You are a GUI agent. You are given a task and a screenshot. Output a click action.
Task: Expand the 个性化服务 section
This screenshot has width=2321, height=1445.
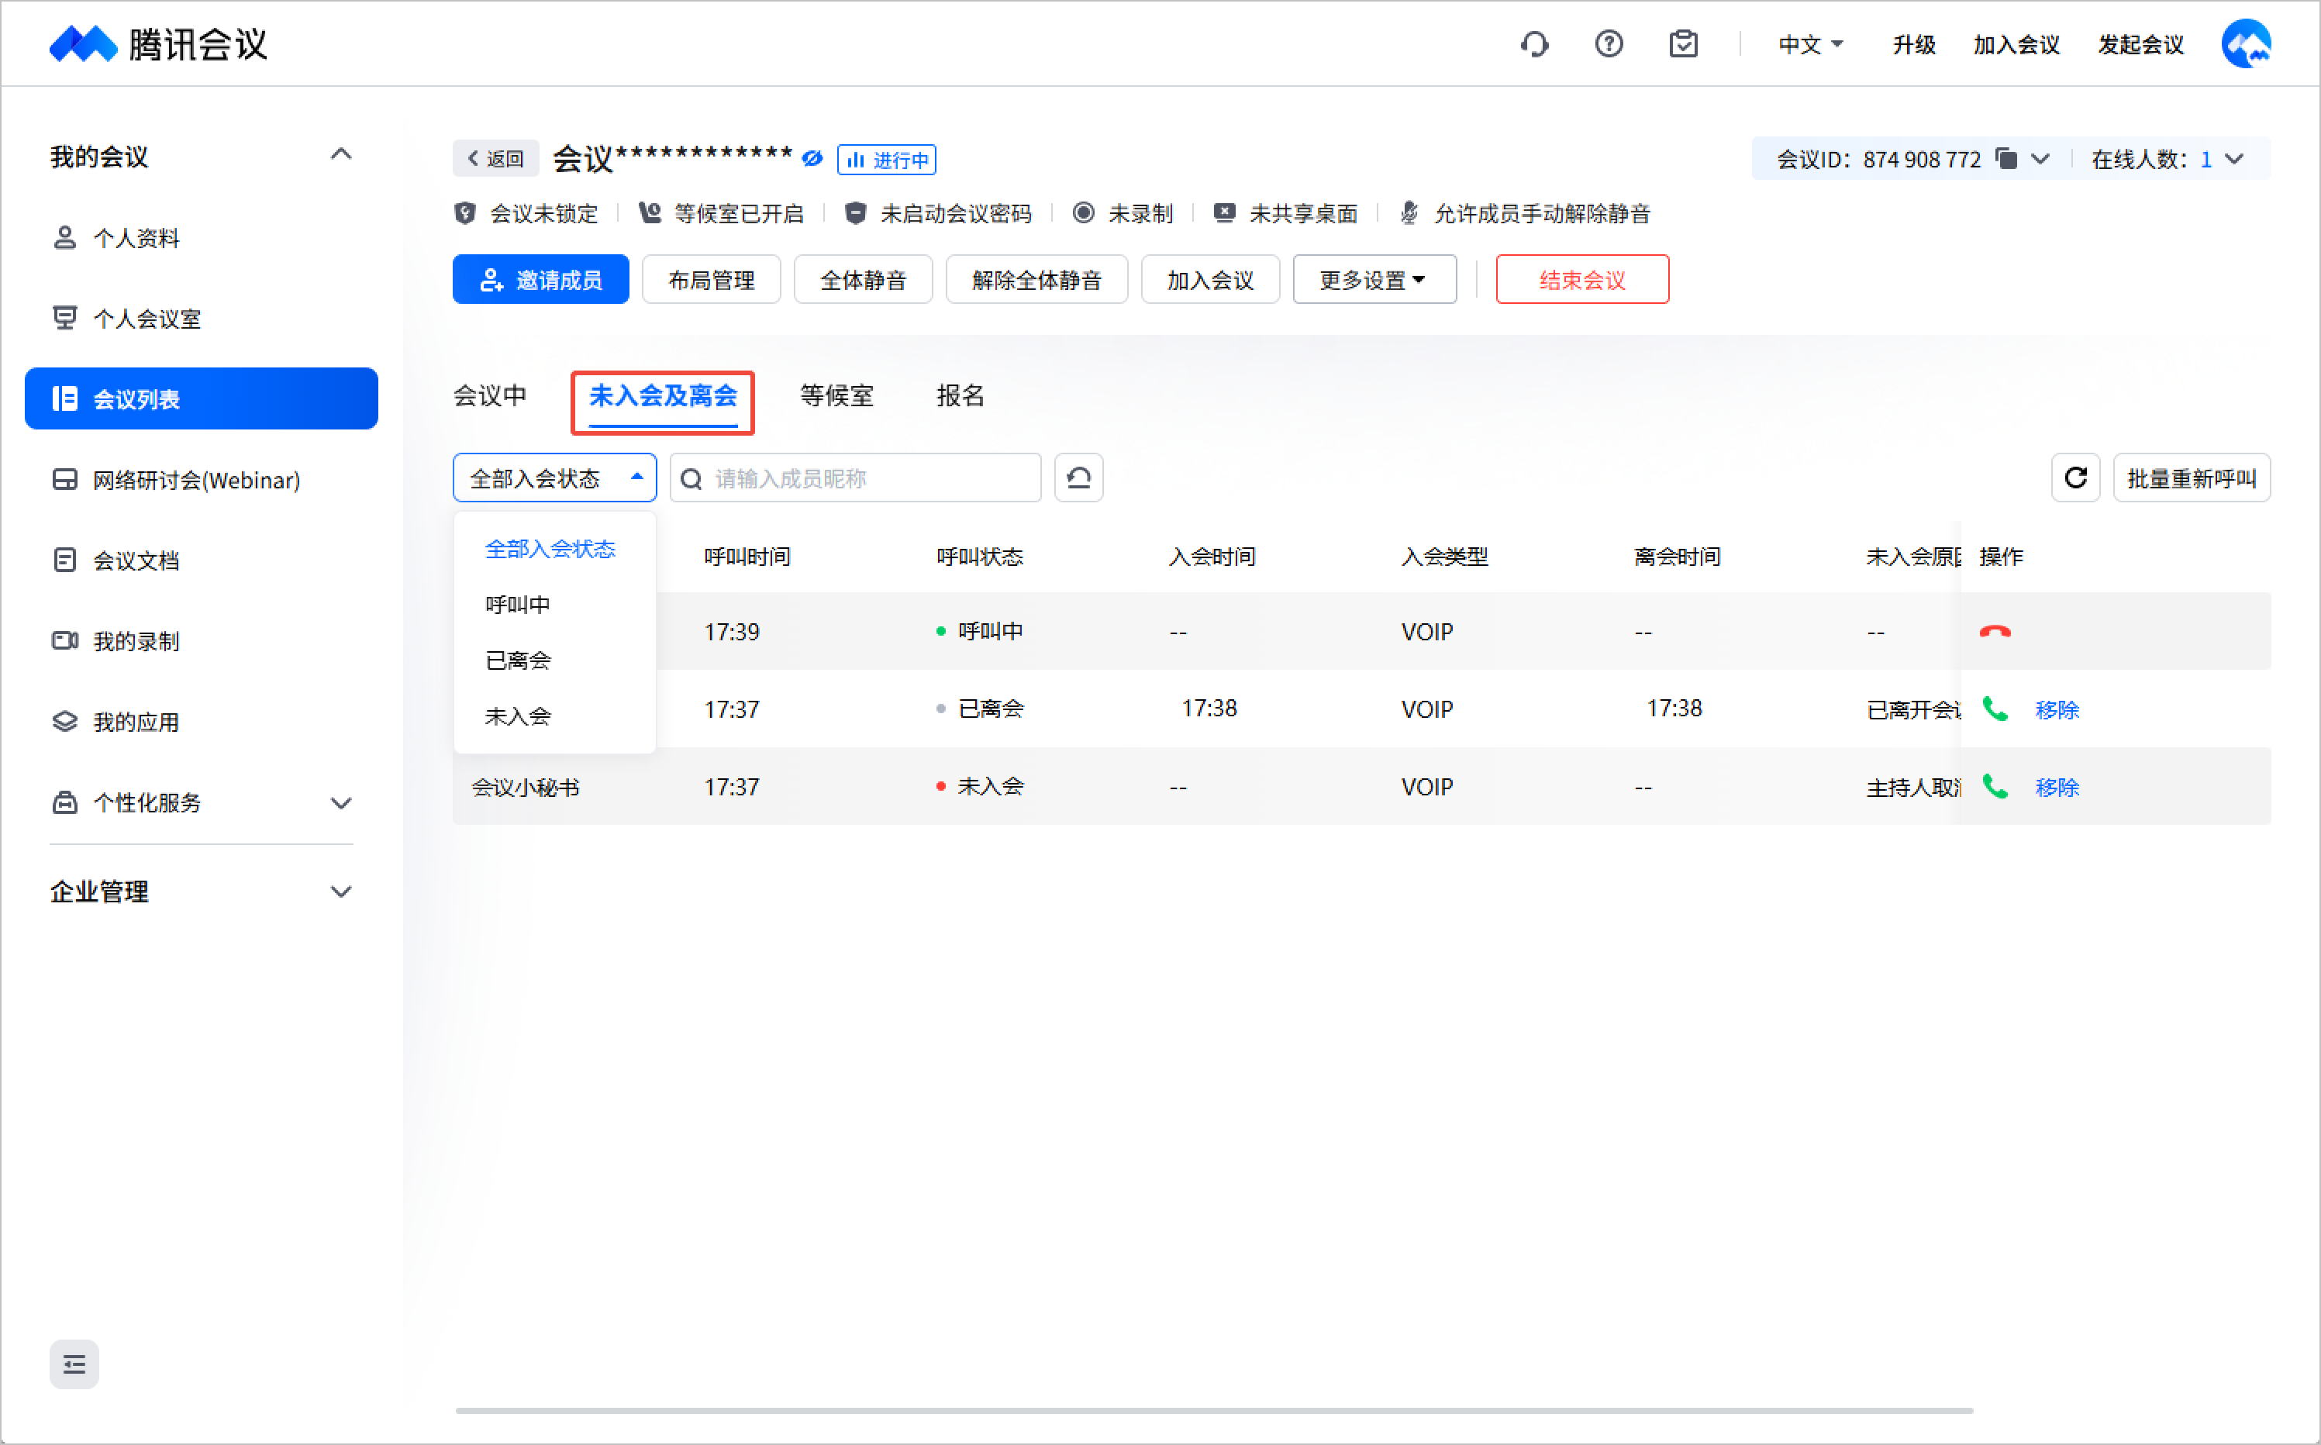pyautogui.click(x=341, y=803)
